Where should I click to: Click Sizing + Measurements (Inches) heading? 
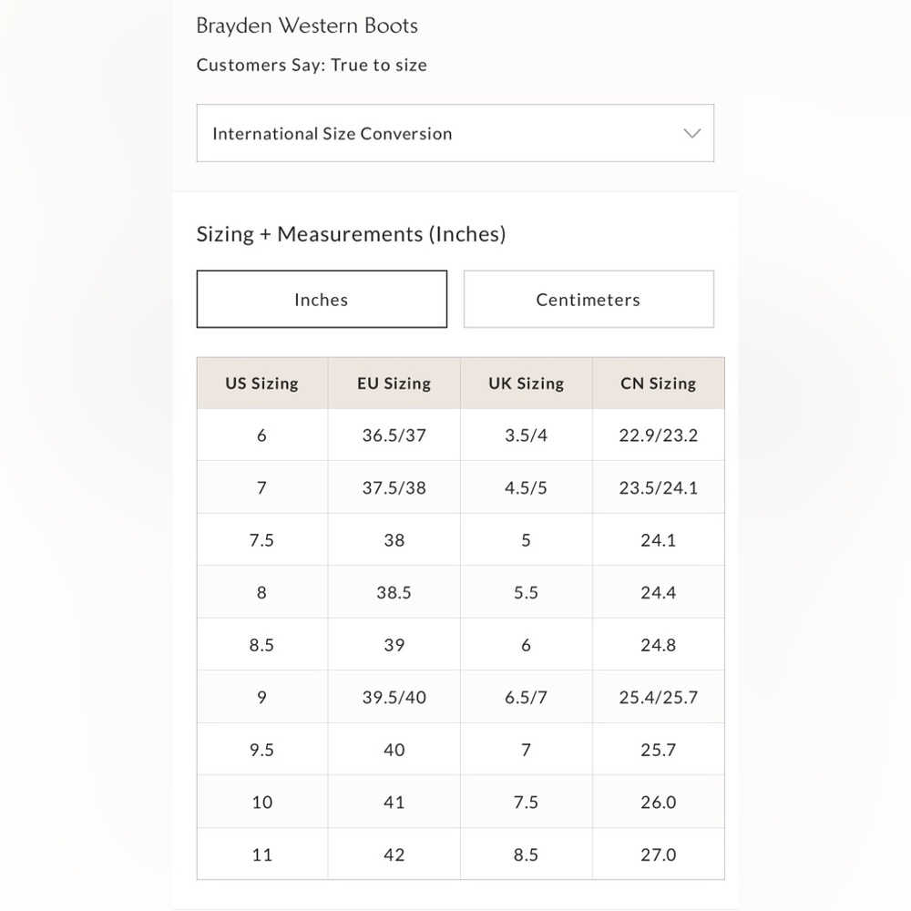pyautogui.click(x=351, y=234)
